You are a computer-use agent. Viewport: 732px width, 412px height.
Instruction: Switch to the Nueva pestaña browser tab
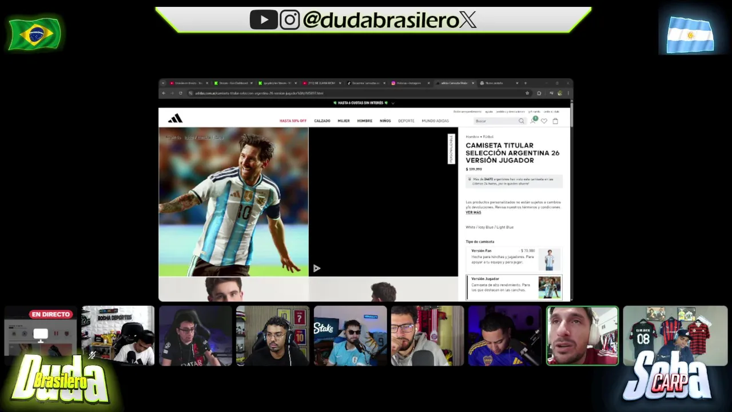point(499,83)
